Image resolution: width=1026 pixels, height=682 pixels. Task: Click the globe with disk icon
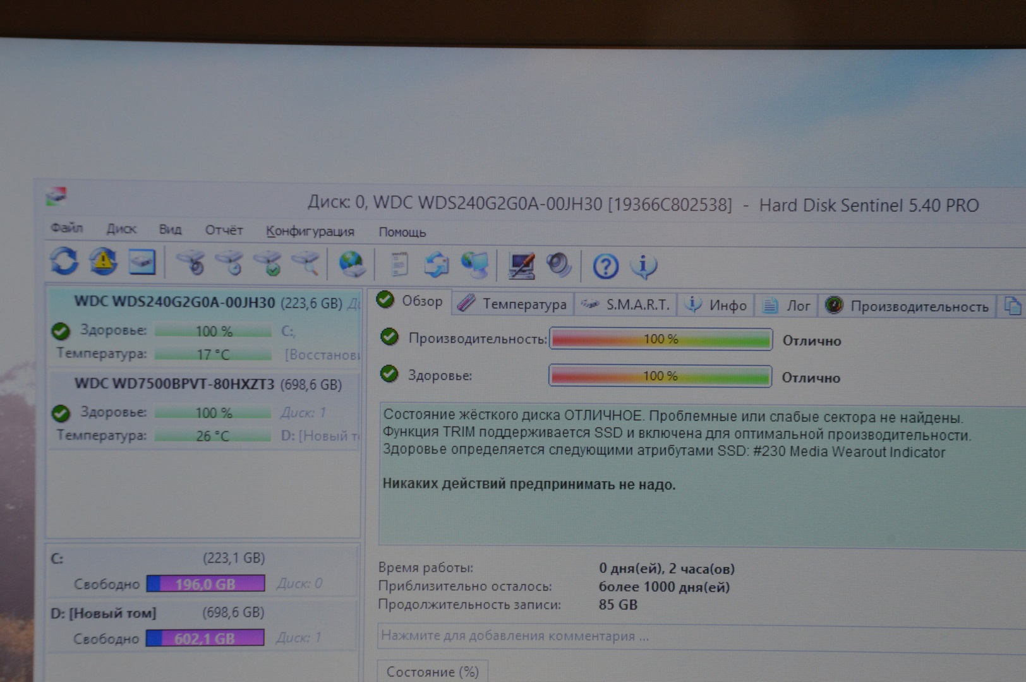[351, 264]
